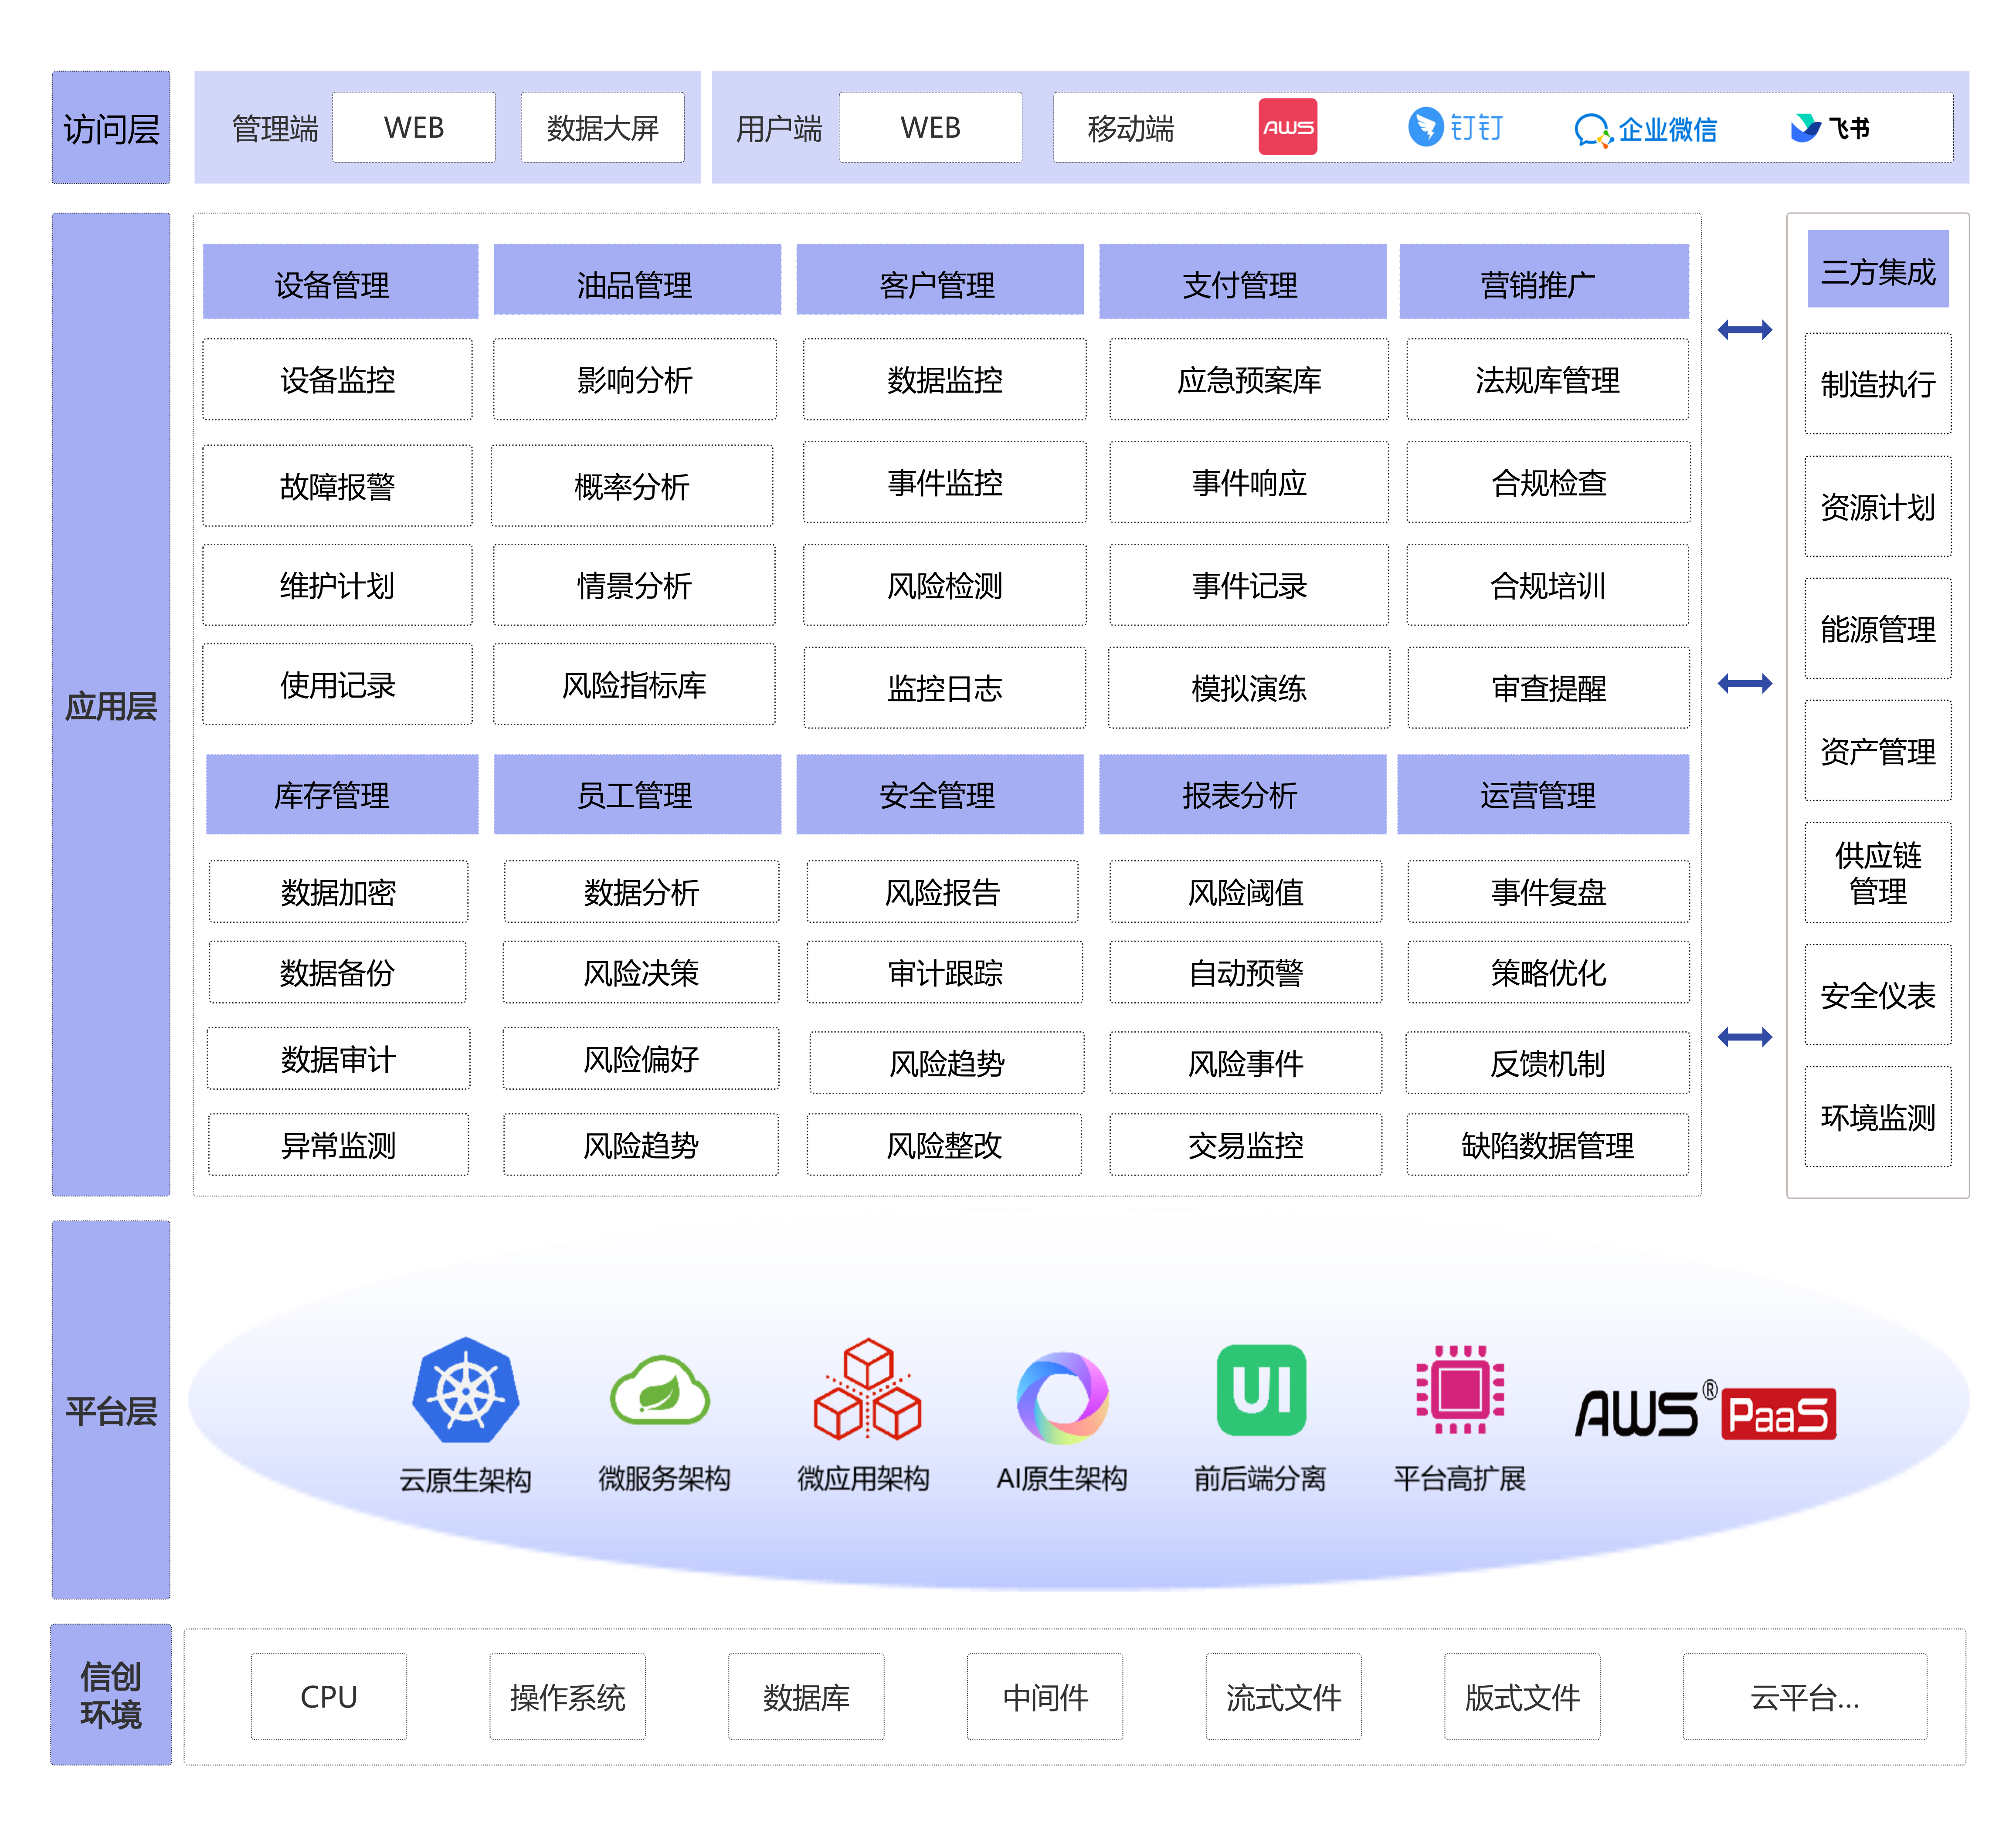Click the 移动端 label

point(1131,128)
